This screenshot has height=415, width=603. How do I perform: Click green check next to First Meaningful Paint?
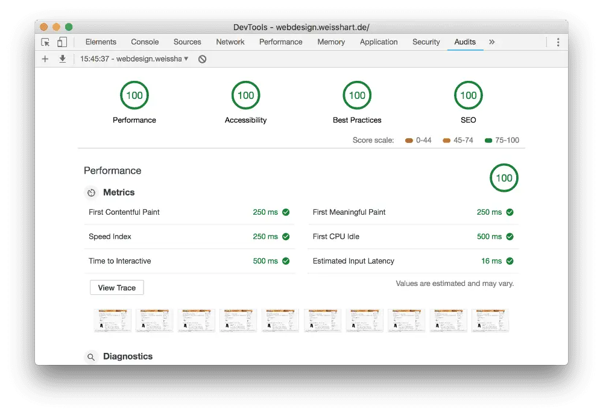510,212
